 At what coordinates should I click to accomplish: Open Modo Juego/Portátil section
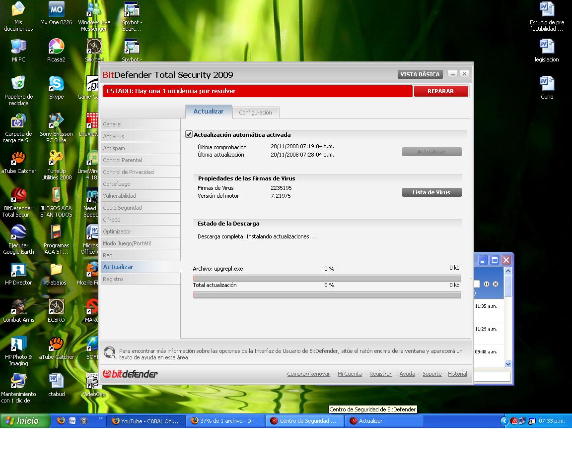pyautogui.click(x=141, y=243)
